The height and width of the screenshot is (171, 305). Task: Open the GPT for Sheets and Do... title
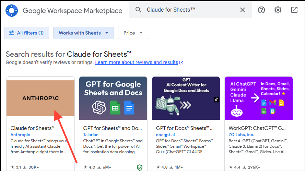(x=113, y=128)
